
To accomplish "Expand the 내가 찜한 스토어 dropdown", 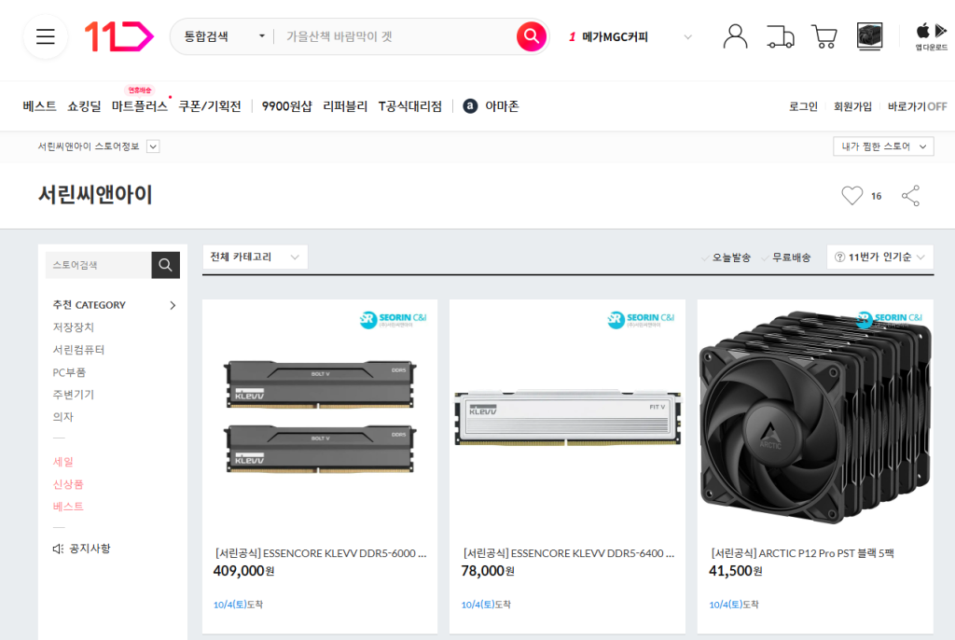I will coord(882,146).
